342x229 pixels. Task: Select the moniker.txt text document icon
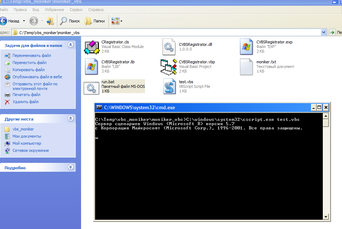pyautogui.click(x=246, y=66)
